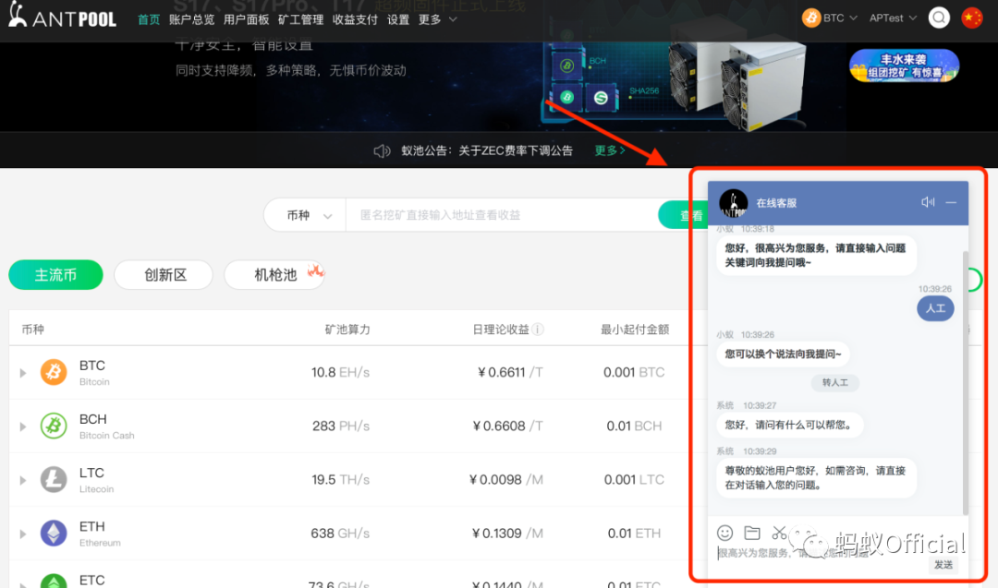Viewport: 998px width, 588px height.
Task: Select the 主流币 tab
Action: click(x=55, y=274)
